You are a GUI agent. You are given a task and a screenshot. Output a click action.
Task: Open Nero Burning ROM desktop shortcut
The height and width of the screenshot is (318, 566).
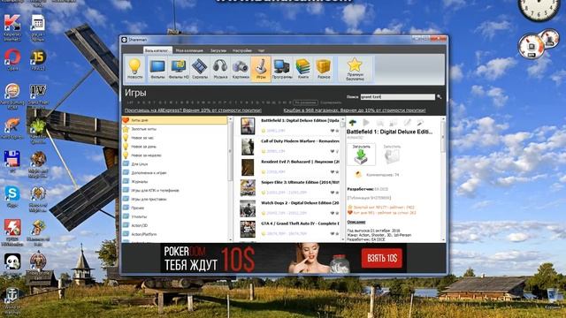click(x=12, y=95)
